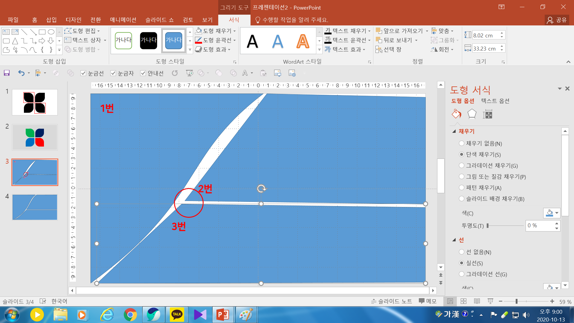Collapse the 채우기 section

pyautogui.click(x=454, y=131)
